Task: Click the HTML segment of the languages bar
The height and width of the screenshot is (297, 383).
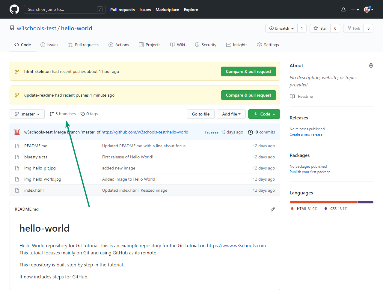Action: (x=323, y=202)
